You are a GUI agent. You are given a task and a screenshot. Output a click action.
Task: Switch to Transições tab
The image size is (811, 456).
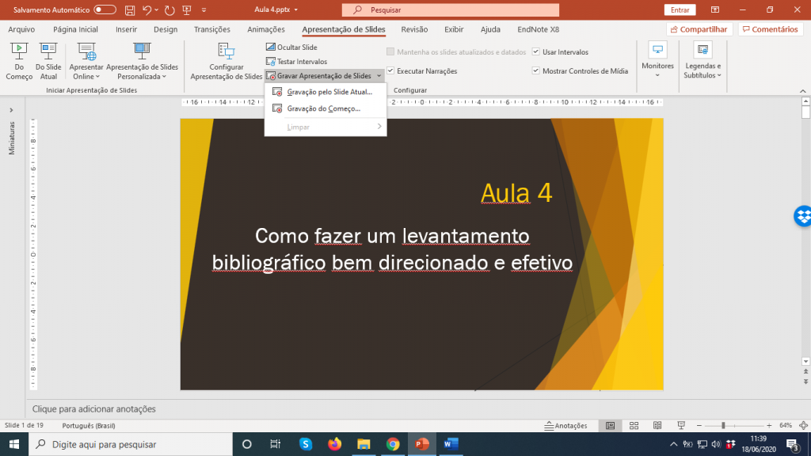[212, 29]
